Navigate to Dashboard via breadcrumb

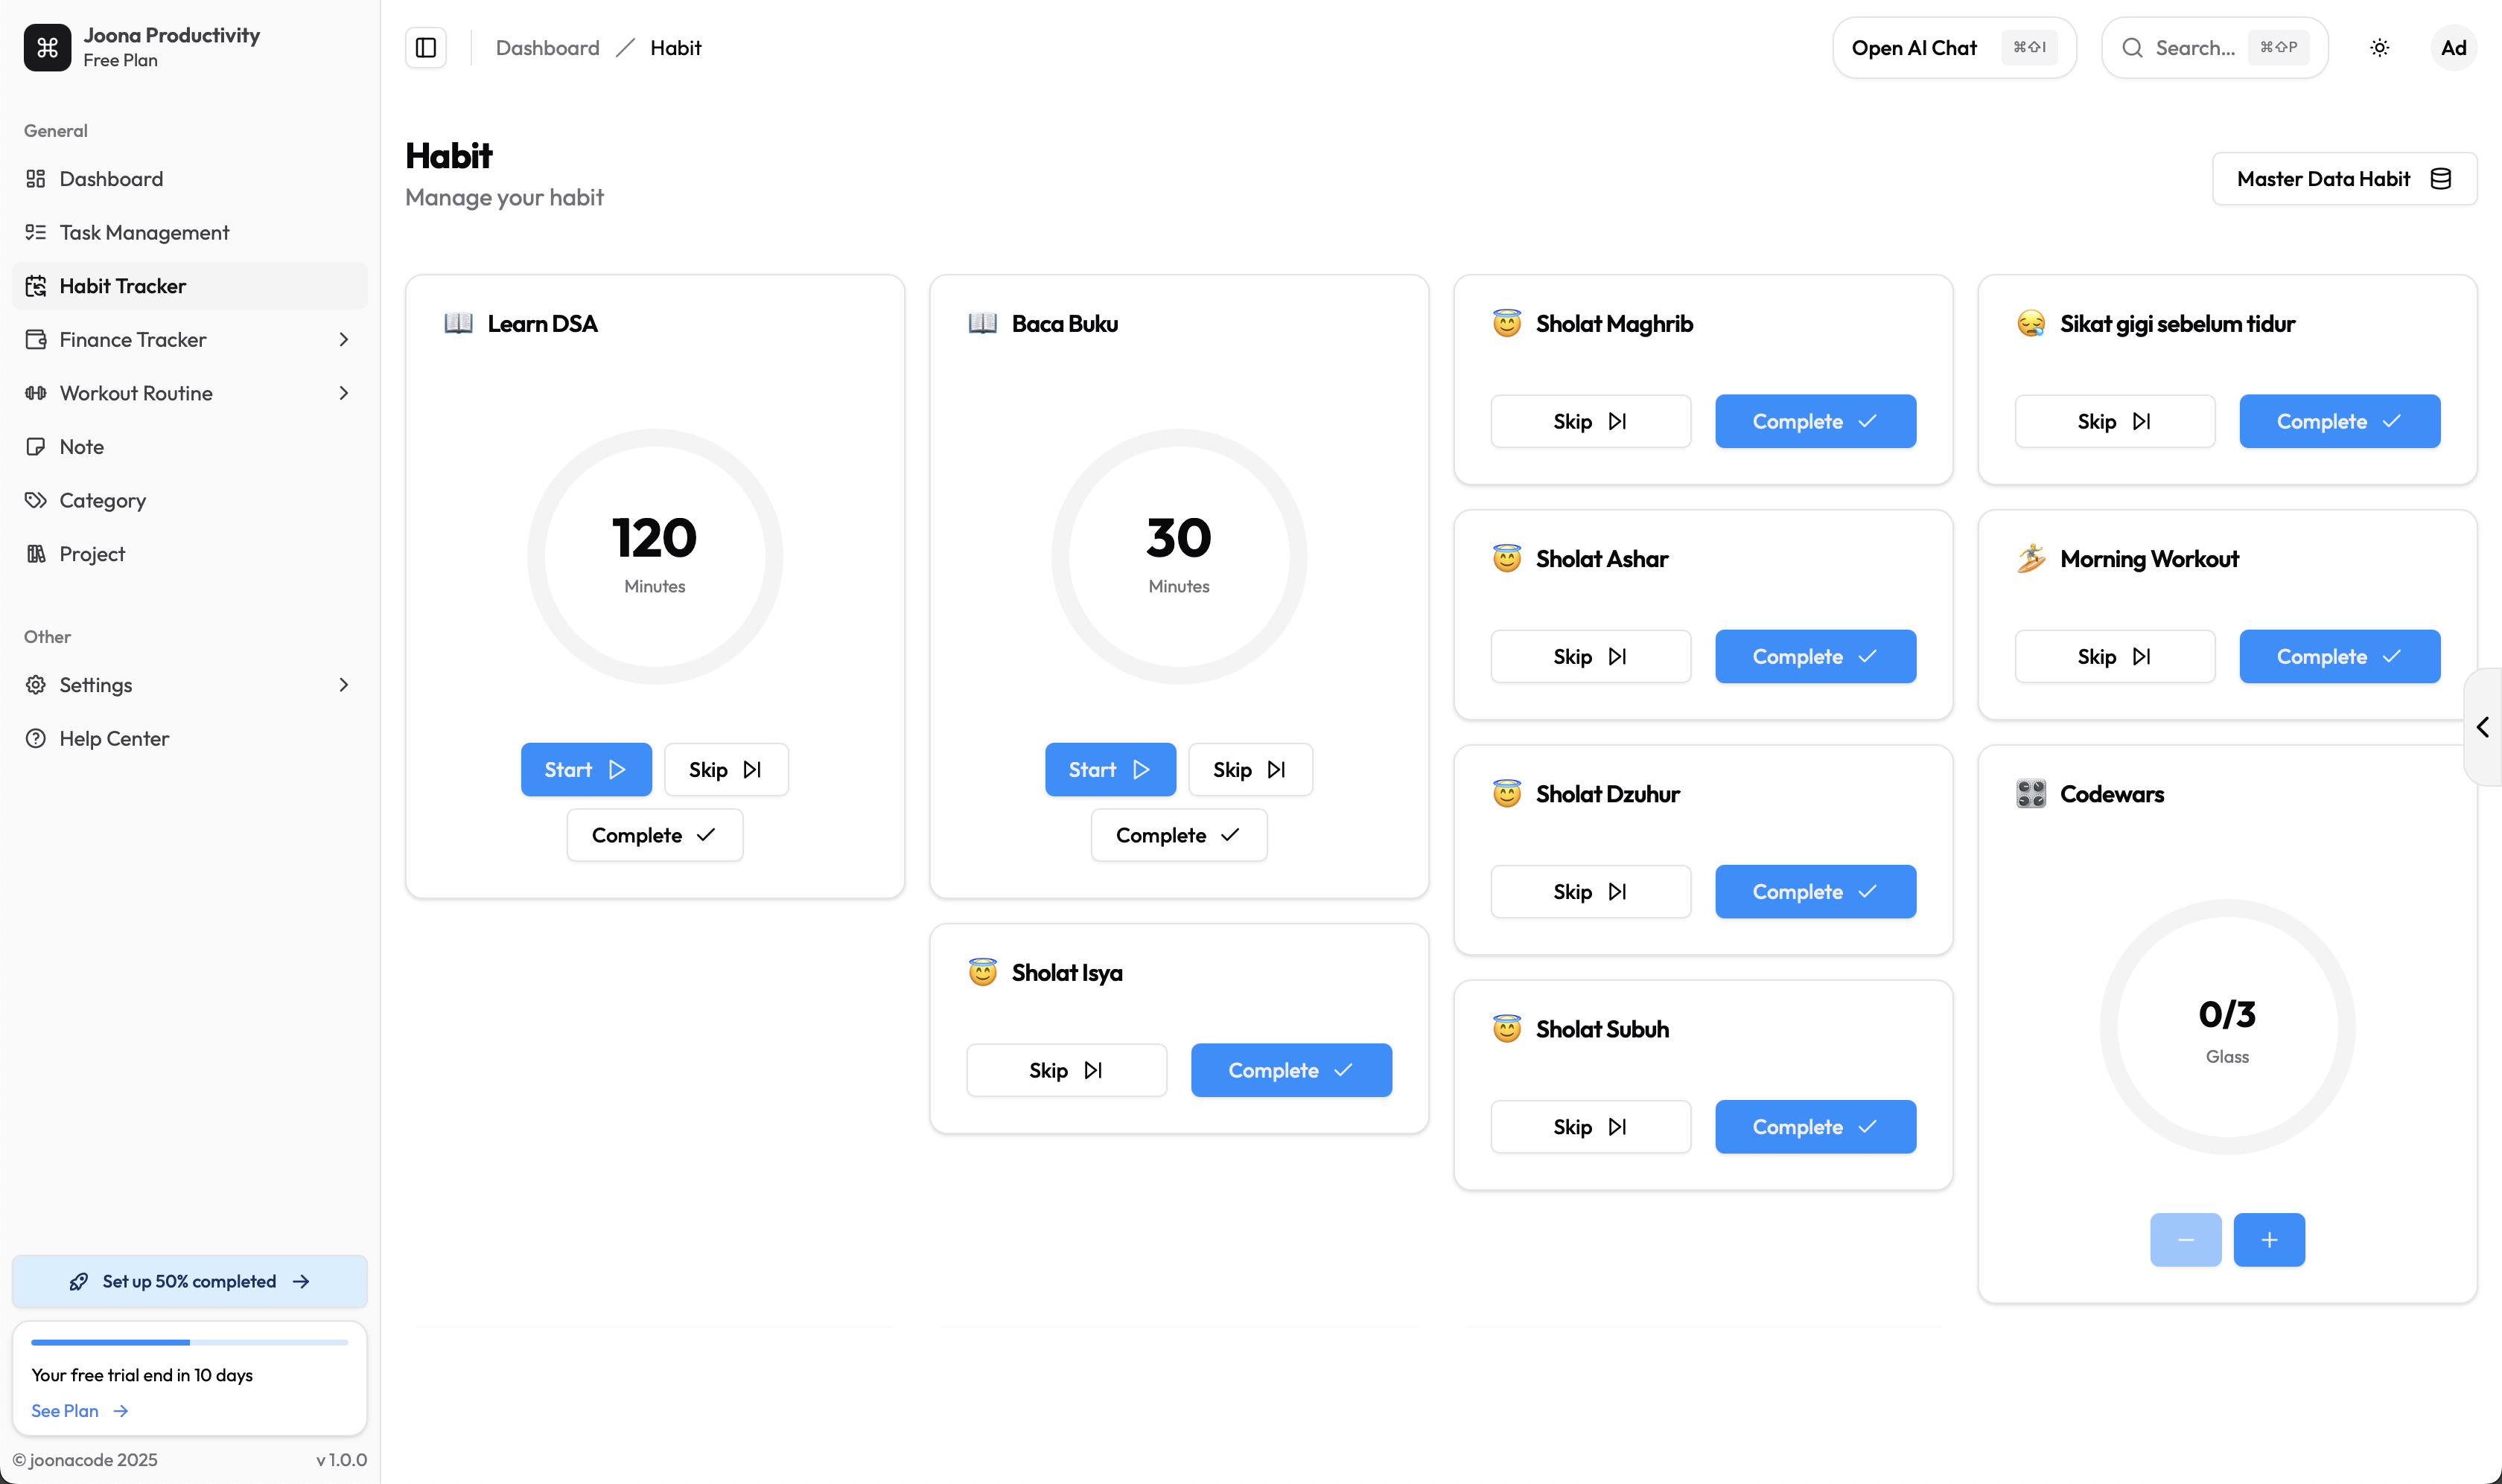(x=547, y=47)
